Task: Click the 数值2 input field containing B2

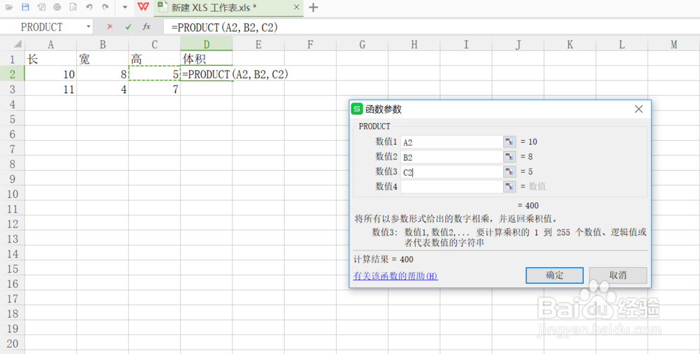Action: point(451,157)
